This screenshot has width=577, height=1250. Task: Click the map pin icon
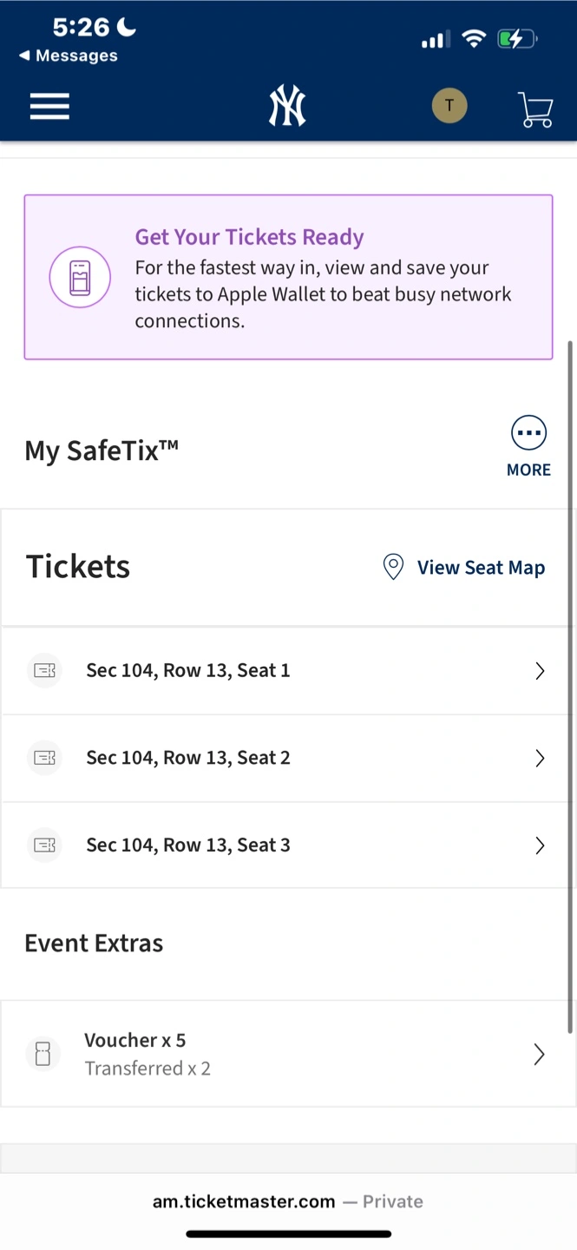(x=393, y=568)
